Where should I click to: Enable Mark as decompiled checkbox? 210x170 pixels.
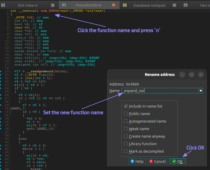click(x=126, y=151)
